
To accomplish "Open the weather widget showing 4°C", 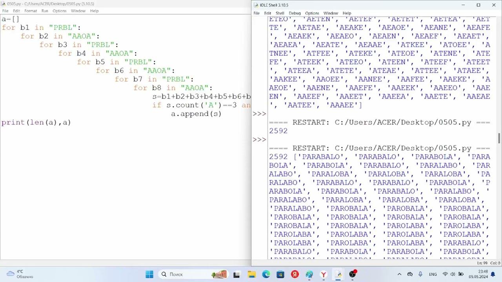I will (x=20, y=274).
